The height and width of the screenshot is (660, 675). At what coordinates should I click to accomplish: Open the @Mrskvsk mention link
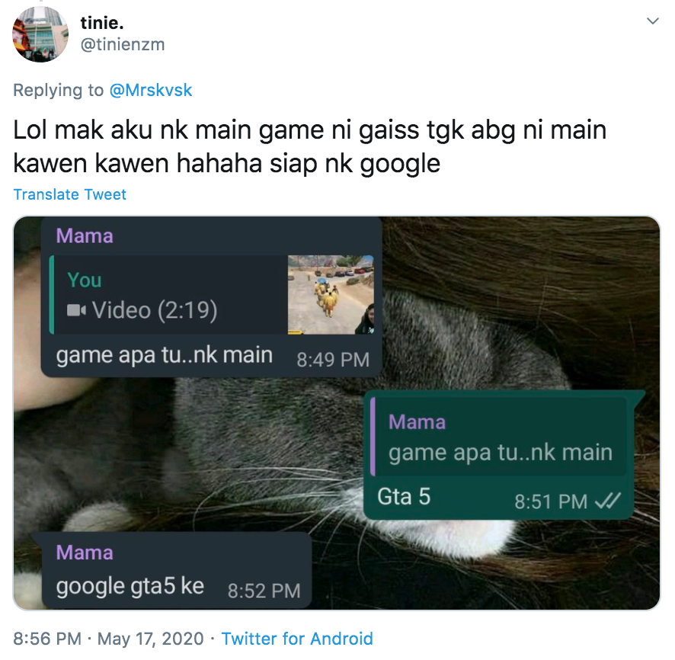click(151, 91)
